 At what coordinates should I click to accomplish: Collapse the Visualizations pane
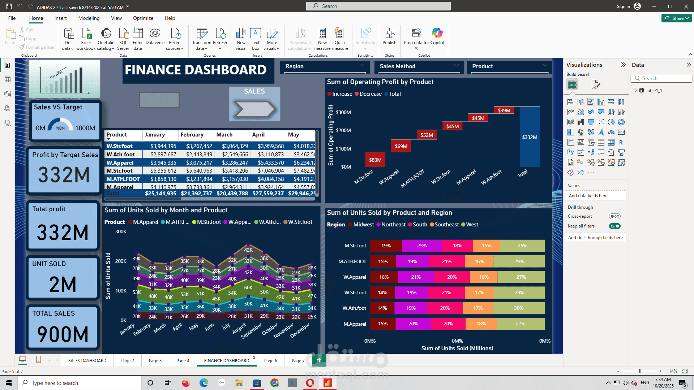pyautogui.click(x=623, y=65)
